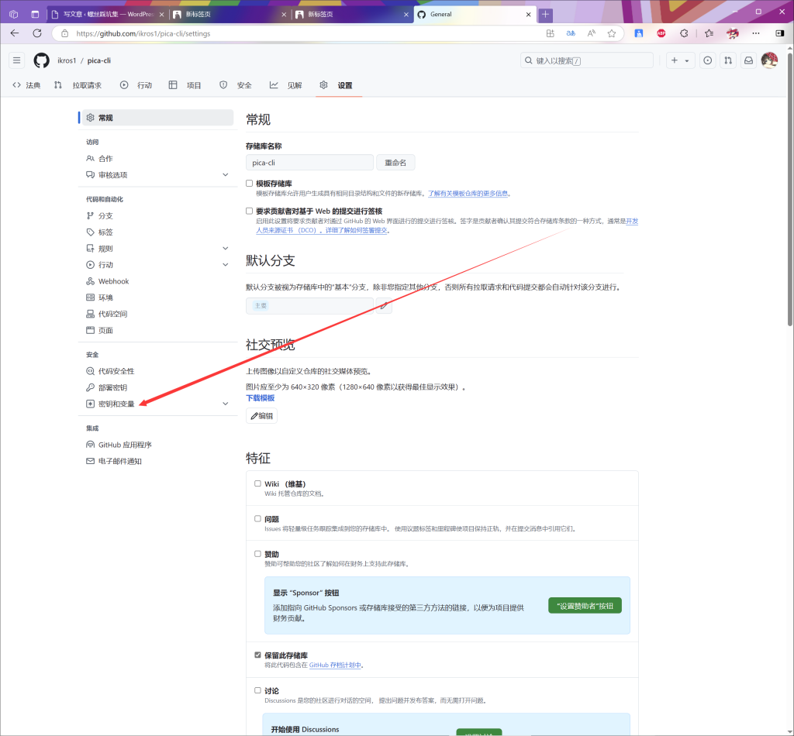This screenshot has height=736, width=794.
Task: Open link about template repositories
Action: (468, 193)
